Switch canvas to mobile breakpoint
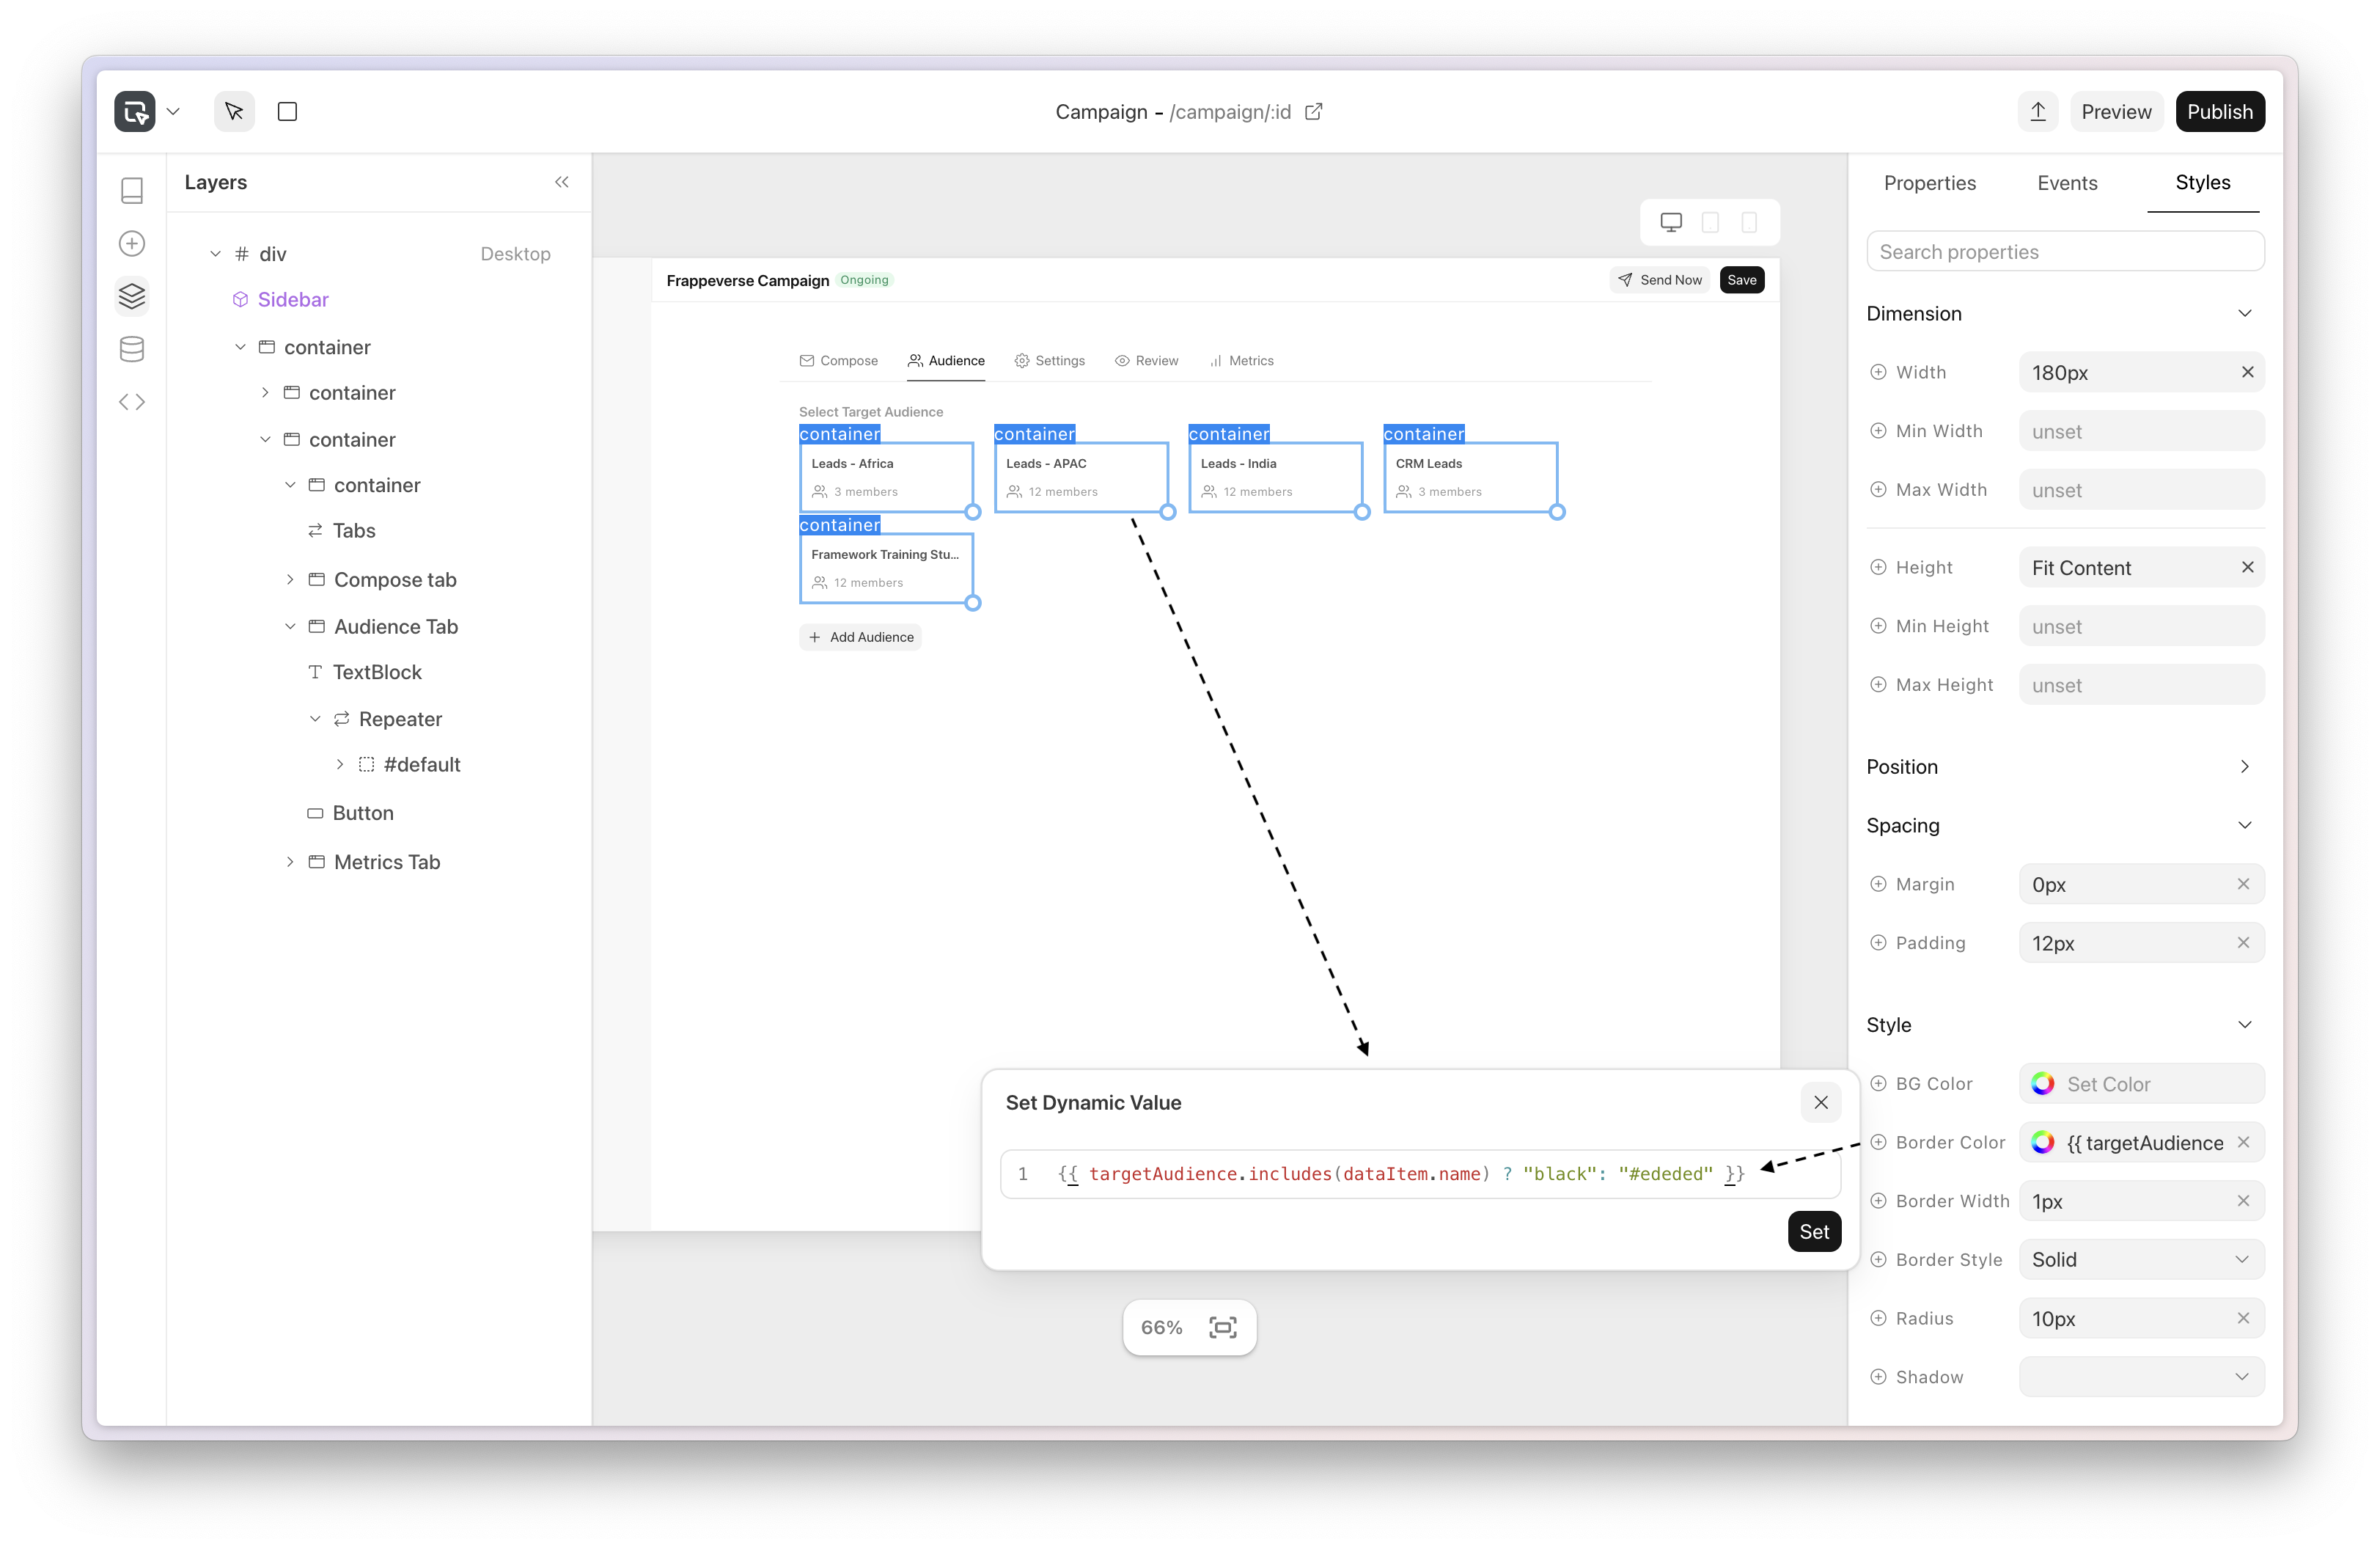This screenshot has width=2380, height=1549. pyautogui.click(x=1749, y=222)
